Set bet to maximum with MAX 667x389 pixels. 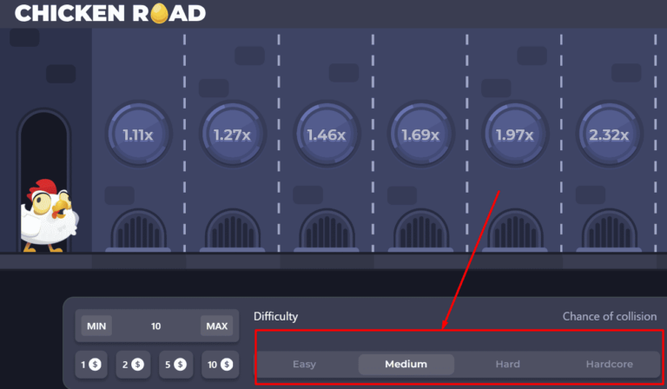coord(217,326)
